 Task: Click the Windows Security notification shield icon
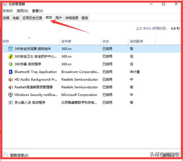click(11, 95)
